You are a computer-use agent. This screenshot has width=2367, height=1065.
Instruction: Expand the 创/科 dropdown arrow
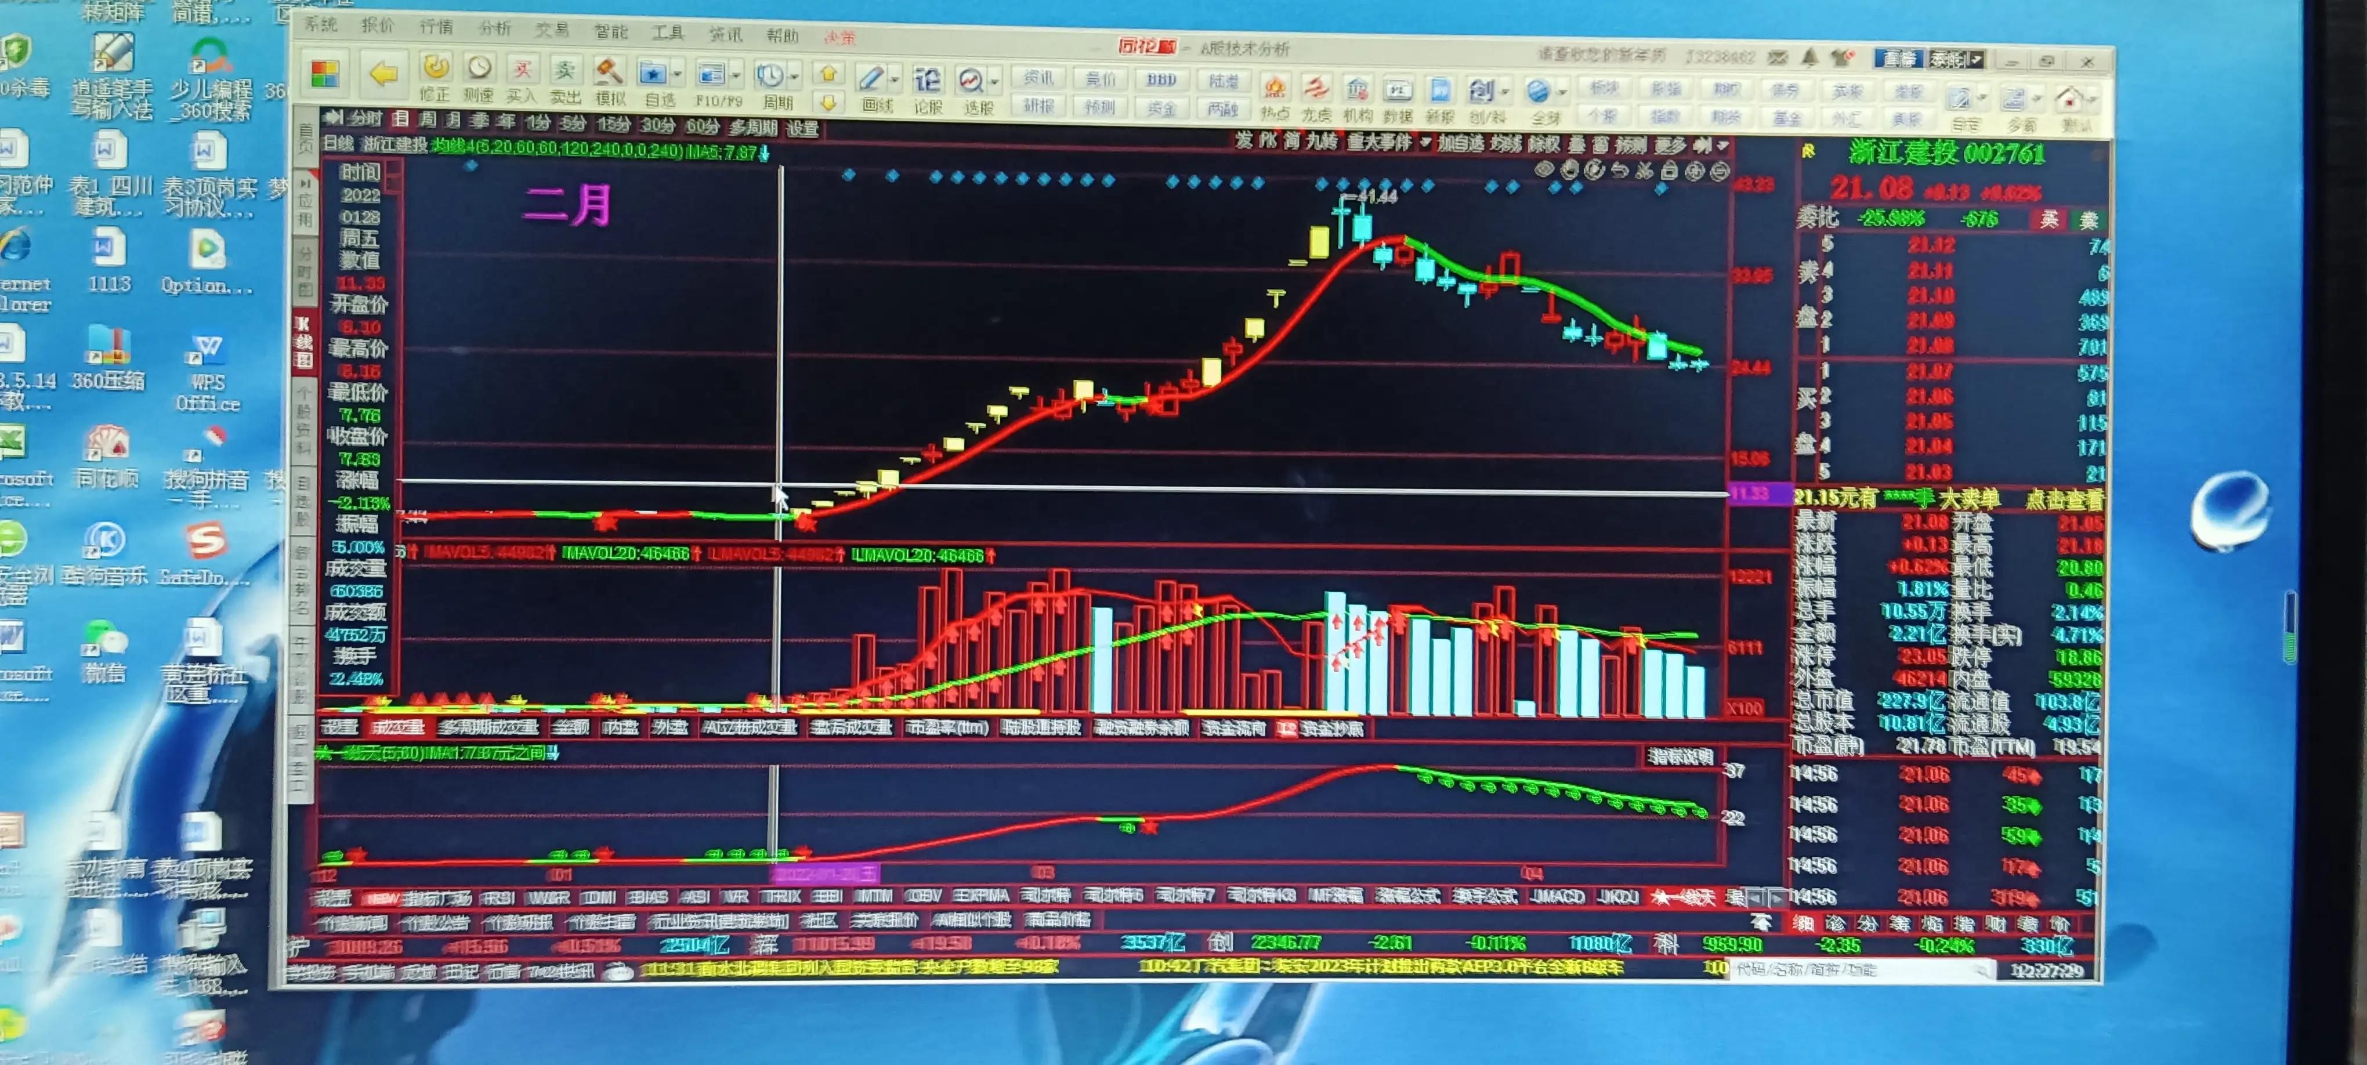[x=1505, y=92]
